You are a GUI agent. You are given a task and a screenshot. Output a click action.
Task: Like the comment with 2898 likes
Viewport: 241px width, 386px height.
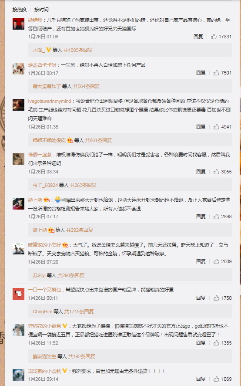pos(216,217)
